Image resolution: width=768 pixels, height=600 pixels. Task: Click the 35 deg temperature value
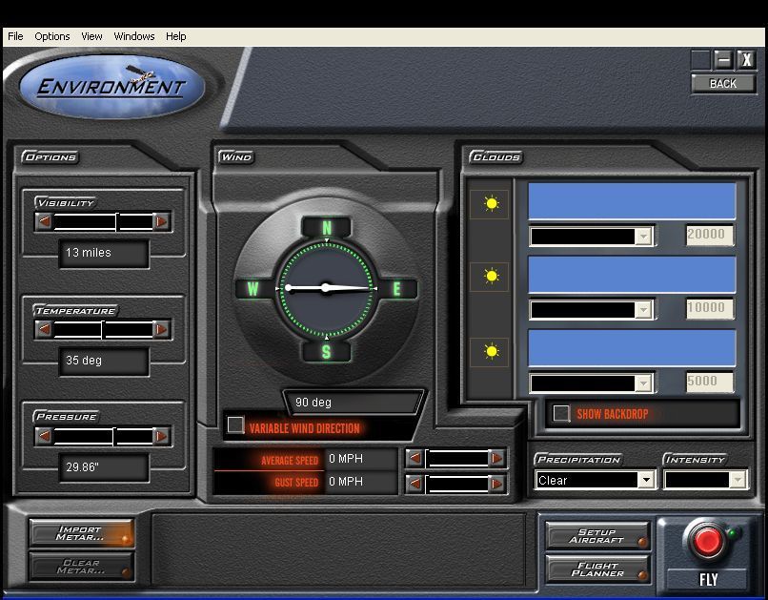[x=104, y=361]
